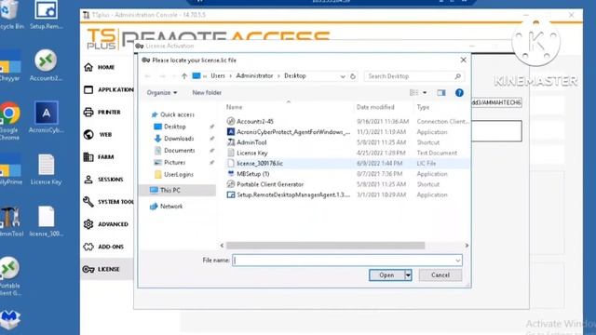Select Setup.RemoteDesktopManagerAgent file
The image size is (596, 335).
293,194
